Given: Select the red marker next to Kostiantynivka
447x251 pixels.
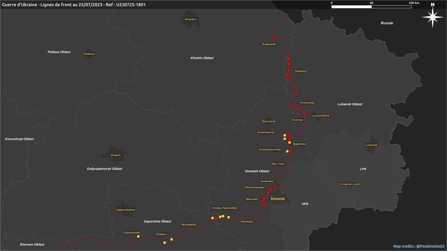Looking at the screenshot, I should tap(291, 151).
